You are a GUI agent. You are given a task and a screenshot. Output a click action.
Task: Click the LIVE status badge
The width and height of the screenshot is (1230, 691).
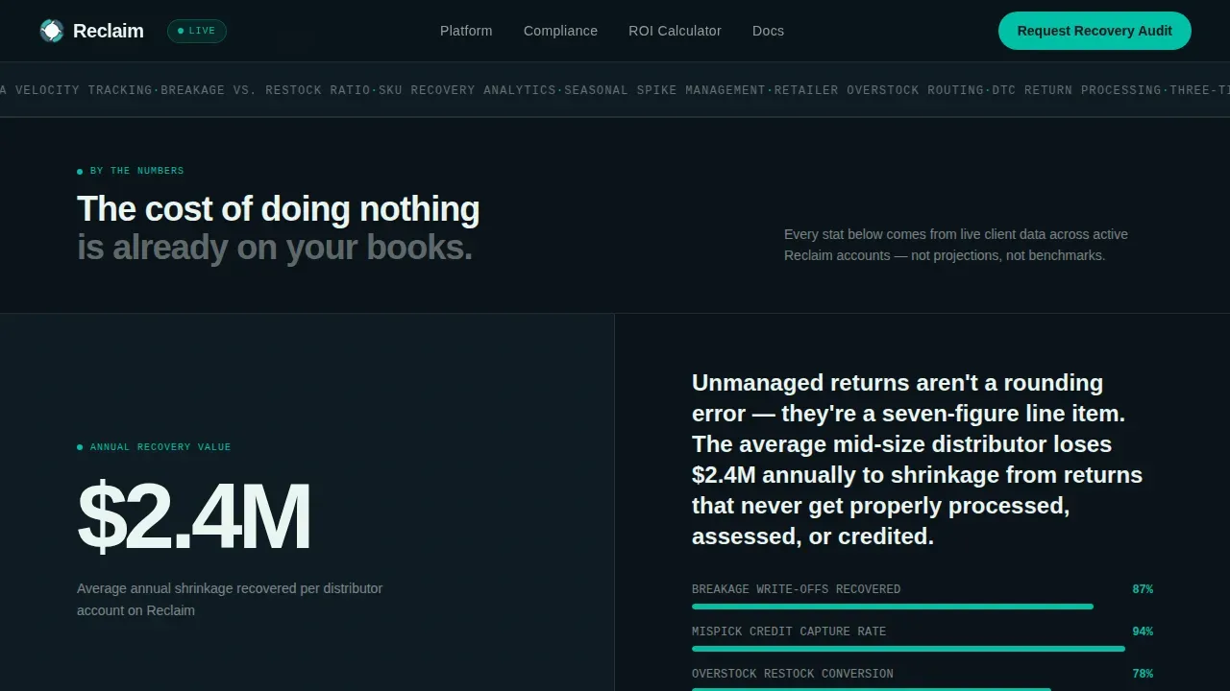point(197,31)
